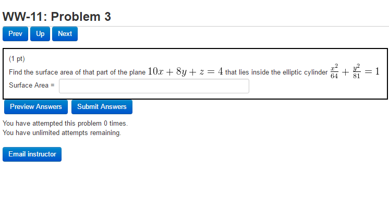
Task: Advance using the Next button
Action: tap(65, 34)
